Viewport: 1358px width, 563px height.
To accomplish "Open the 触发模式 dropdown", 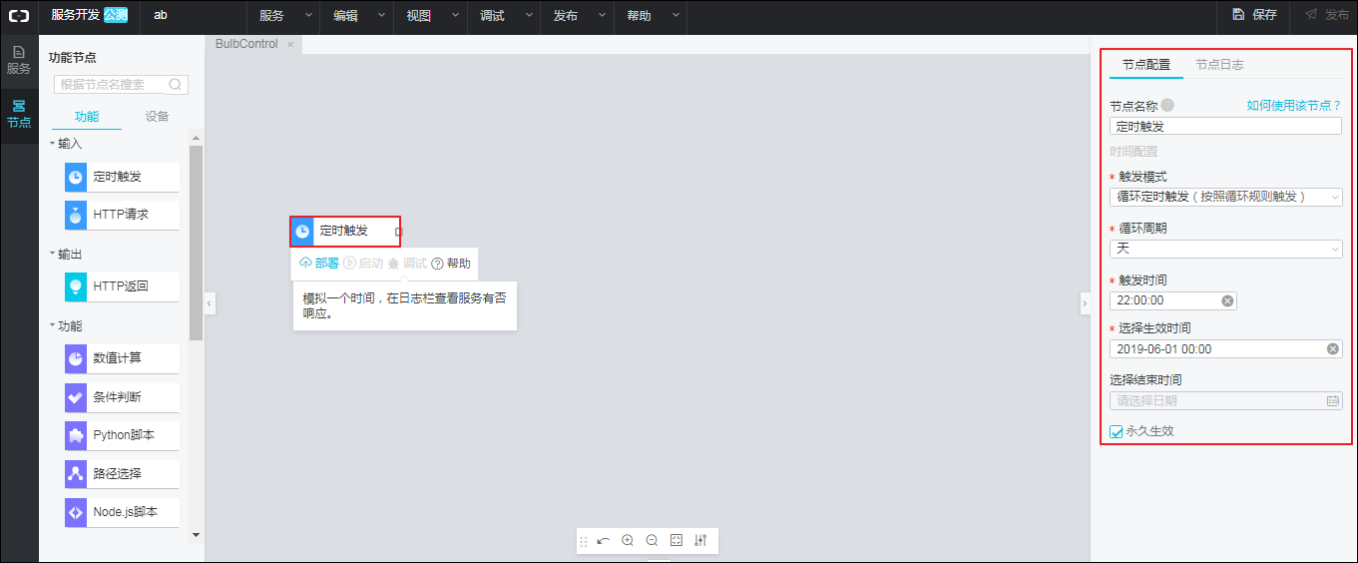I will click(1226, 197).
